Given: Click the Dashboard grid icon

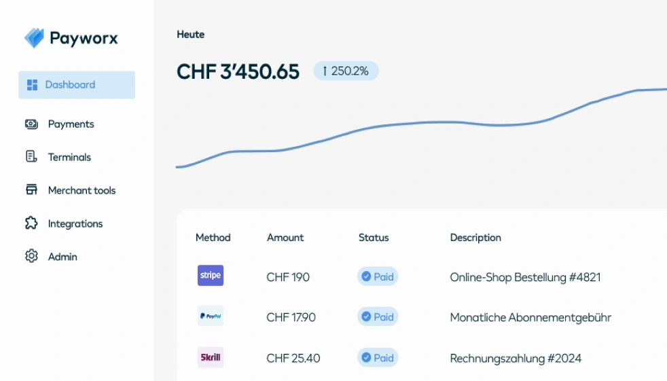Looking at the screenshot, I should (x=33, y=85).
